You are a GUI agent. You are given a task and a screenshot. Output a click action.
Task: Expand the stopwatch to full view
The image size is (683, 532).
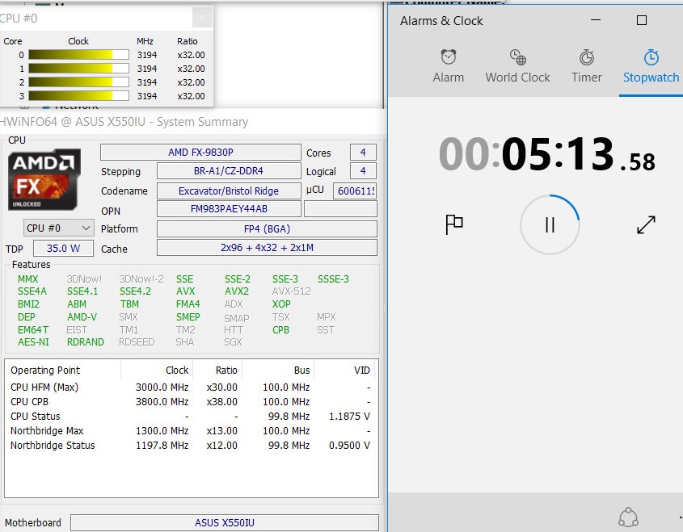coord(646,224)
